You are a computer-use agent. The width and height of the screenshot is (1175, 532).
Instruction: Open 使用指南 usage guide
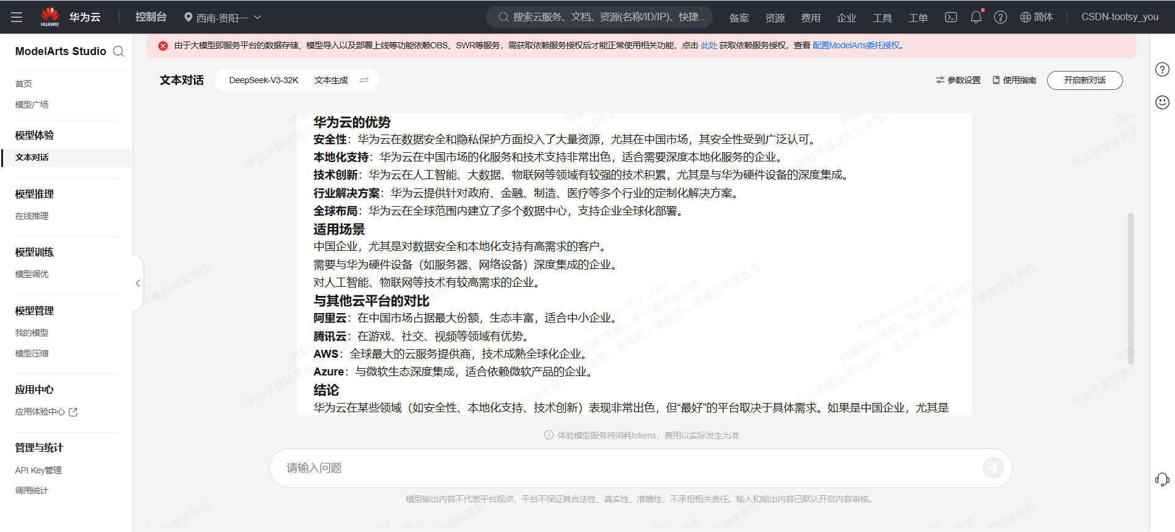[x=1014, y=80]
